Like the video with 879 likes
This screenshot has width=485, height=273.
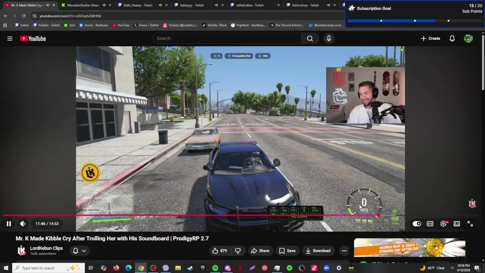(x=220, y=251)
